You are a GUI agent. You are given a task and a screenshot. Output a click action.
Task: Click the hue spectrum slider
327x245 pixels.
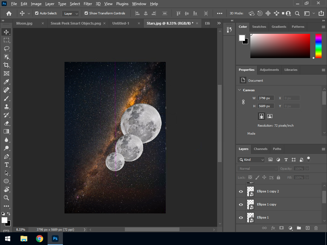pos(318,46)
